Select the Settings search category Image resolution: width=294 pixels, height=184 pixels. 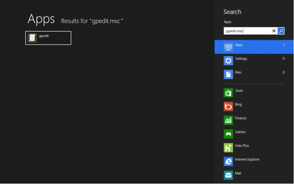tap(254, 61)
